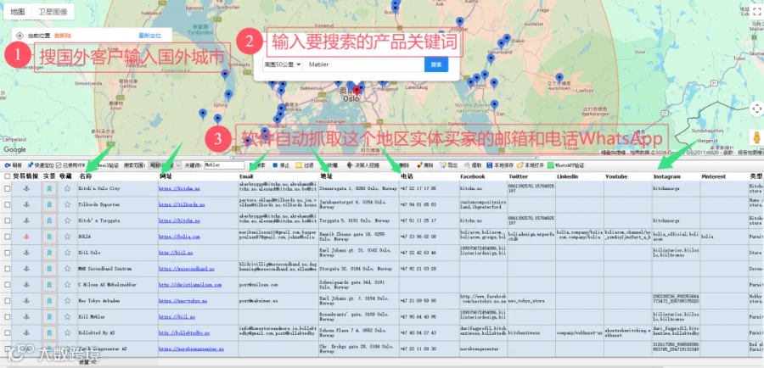The image size is (764, 368).
Task: Click the 导出 export toolbar icon
Action: coord(443,165)
